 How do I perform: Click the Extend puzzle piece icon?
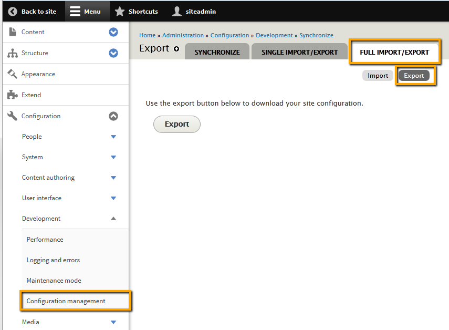pos(12,95)
